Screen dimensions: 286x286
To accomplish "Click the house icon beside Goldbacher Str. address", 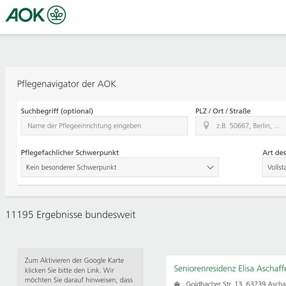I will [177, 284].
